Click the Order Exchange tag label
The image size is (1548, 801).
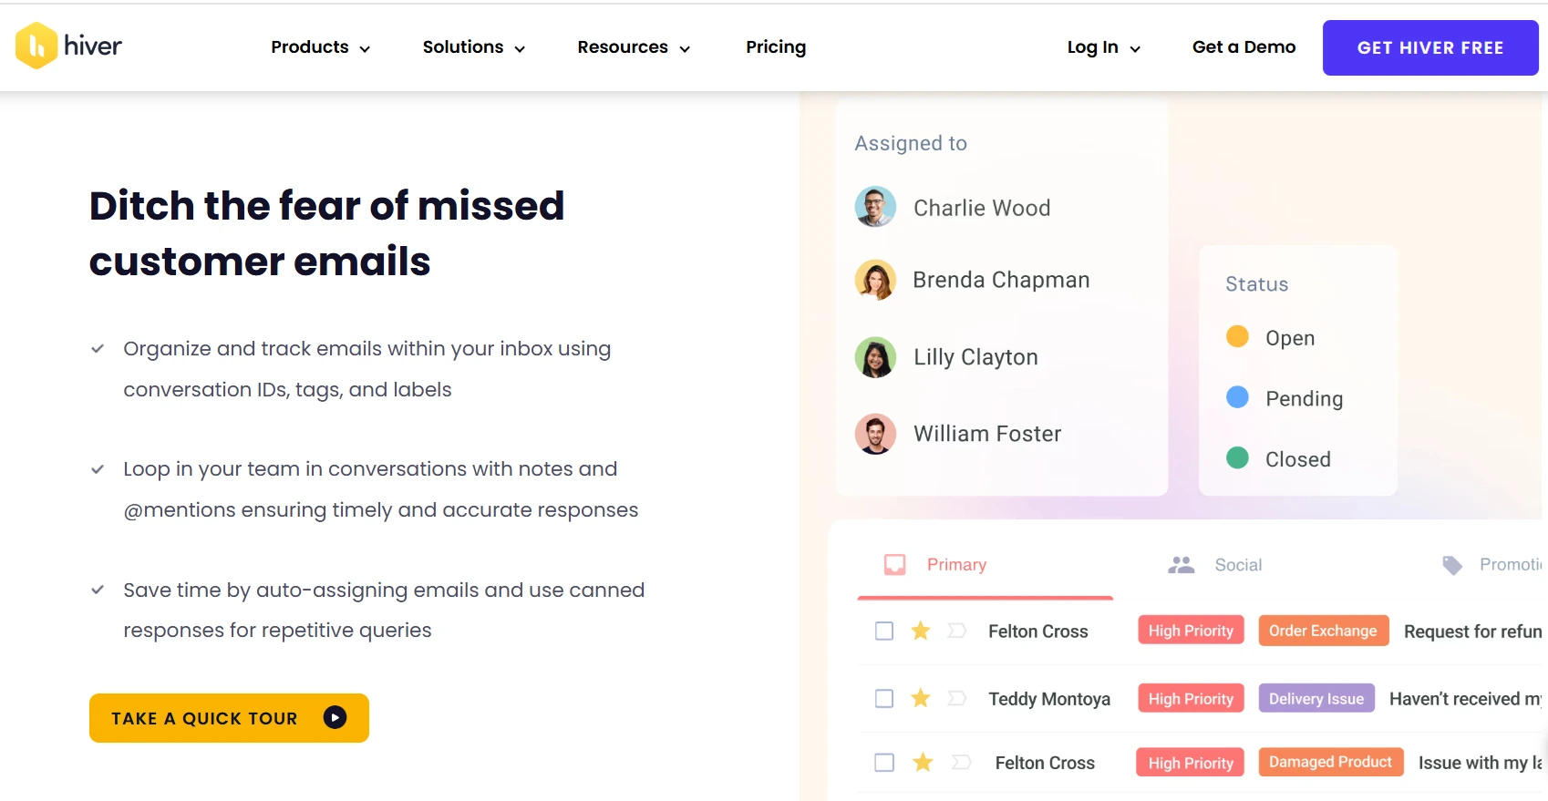[1323, 631]
